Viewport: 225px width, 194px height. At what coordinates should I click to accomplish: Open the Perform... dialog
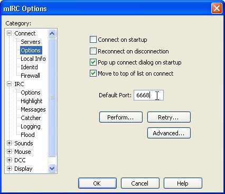click(121, 117)
